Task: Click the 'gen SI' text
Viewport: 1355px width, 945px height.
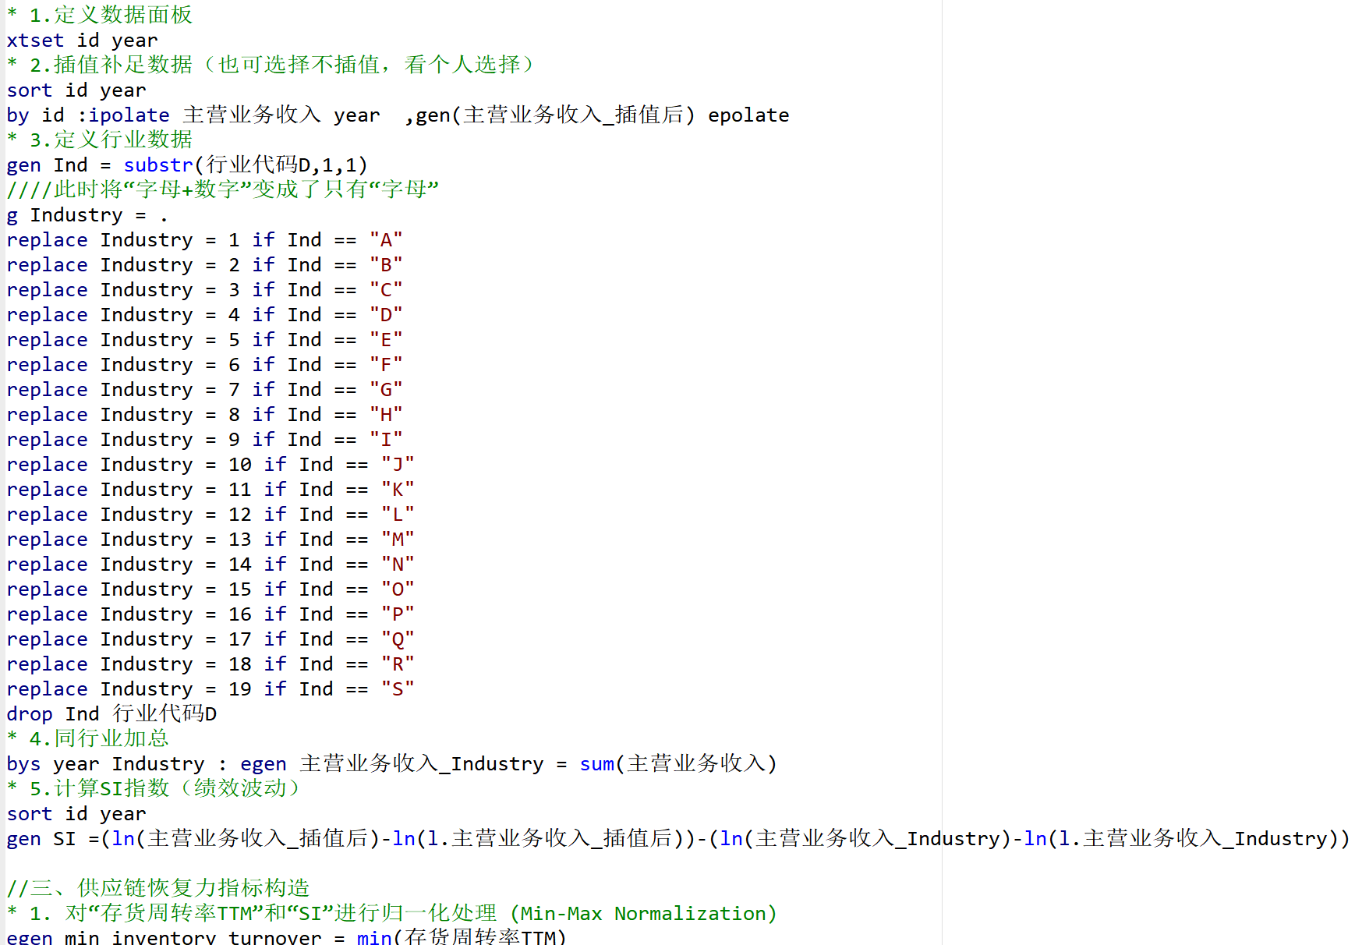Action: point(41,839)
